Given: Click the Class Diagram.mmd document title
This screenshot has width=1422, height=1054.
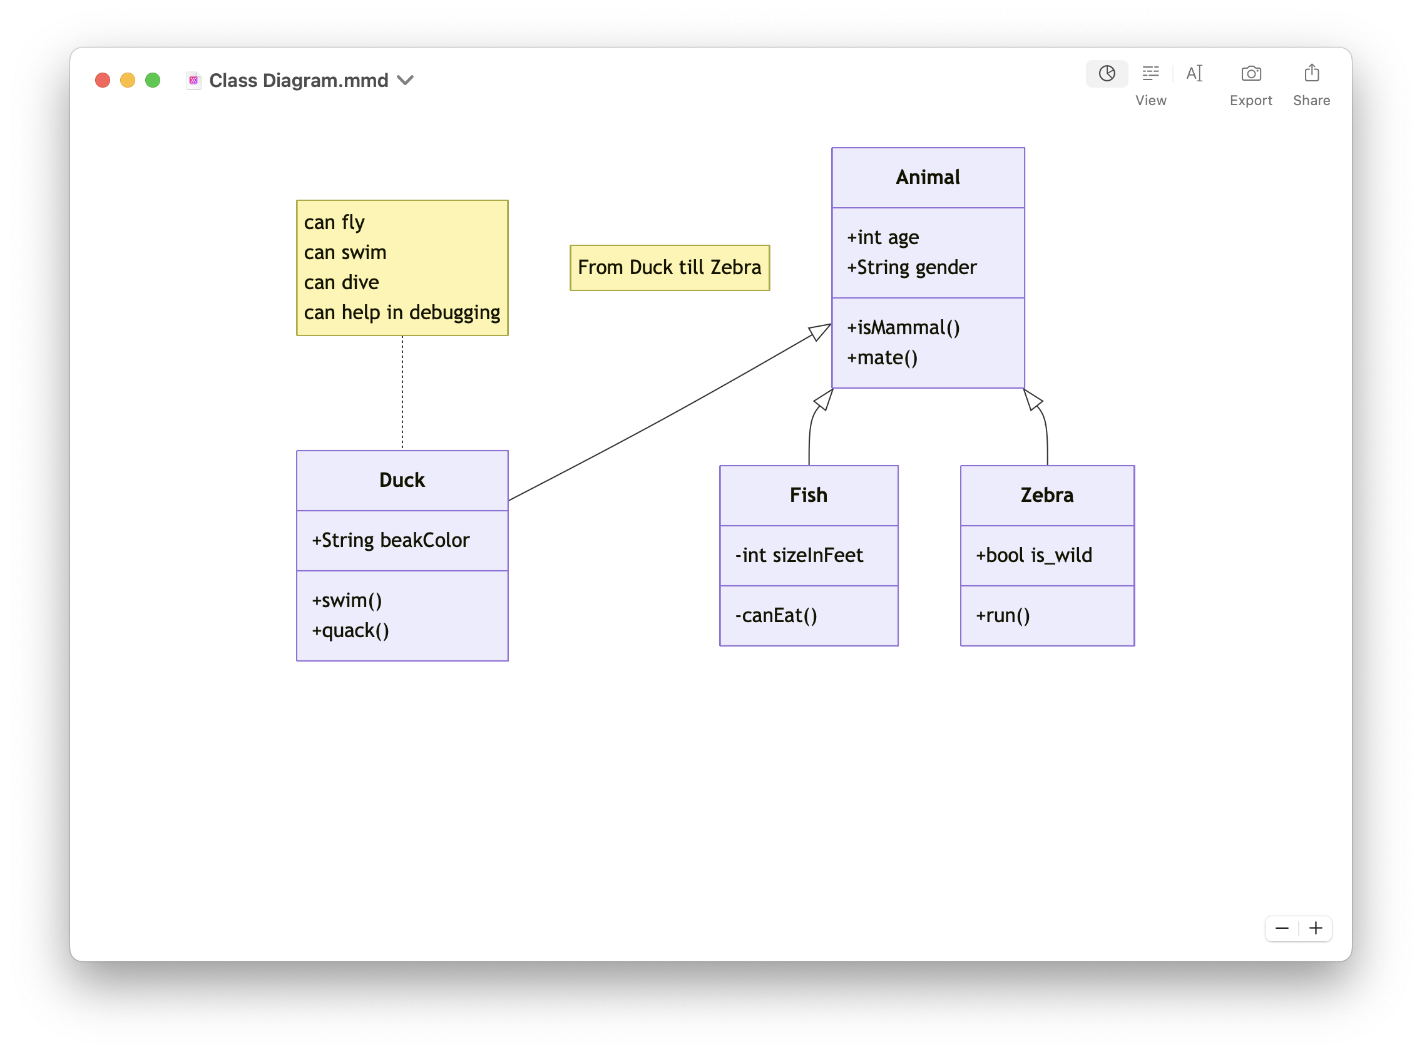Looking at the screenshot, I should (298, 80).
